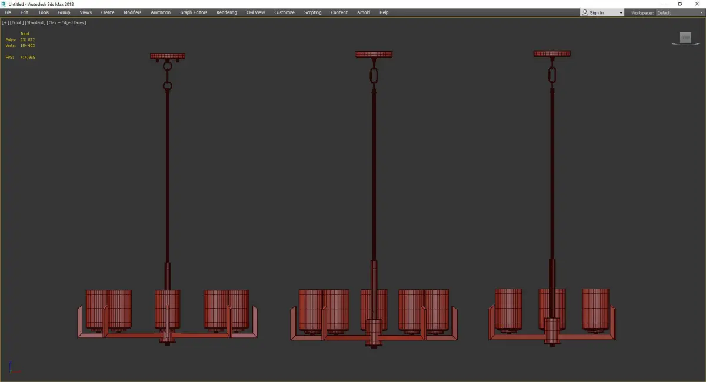
Task: Open the Rendering menu
Action: (x=227, y=12)
